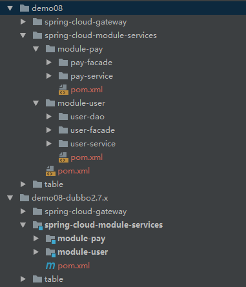Select the 'user-service' label

(x=93, y=144)
